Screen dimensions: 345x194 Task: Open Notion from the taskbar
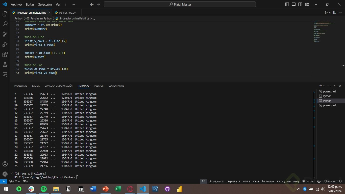click(x=68, y=189)
